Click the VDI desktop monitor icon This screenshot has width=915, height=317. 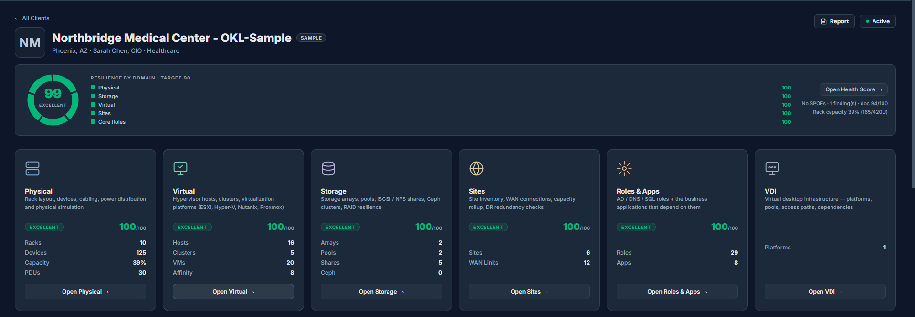coord(772,168)
